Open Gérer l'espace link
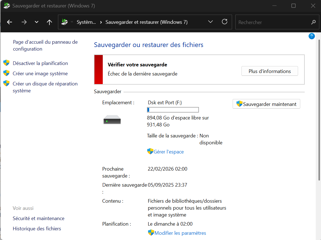321x240 pixels. click(169, 152)
